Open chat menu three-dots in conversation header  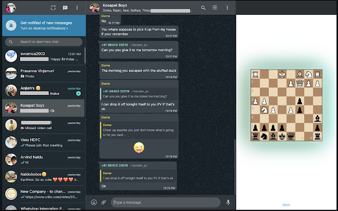[x=227, y=8]
